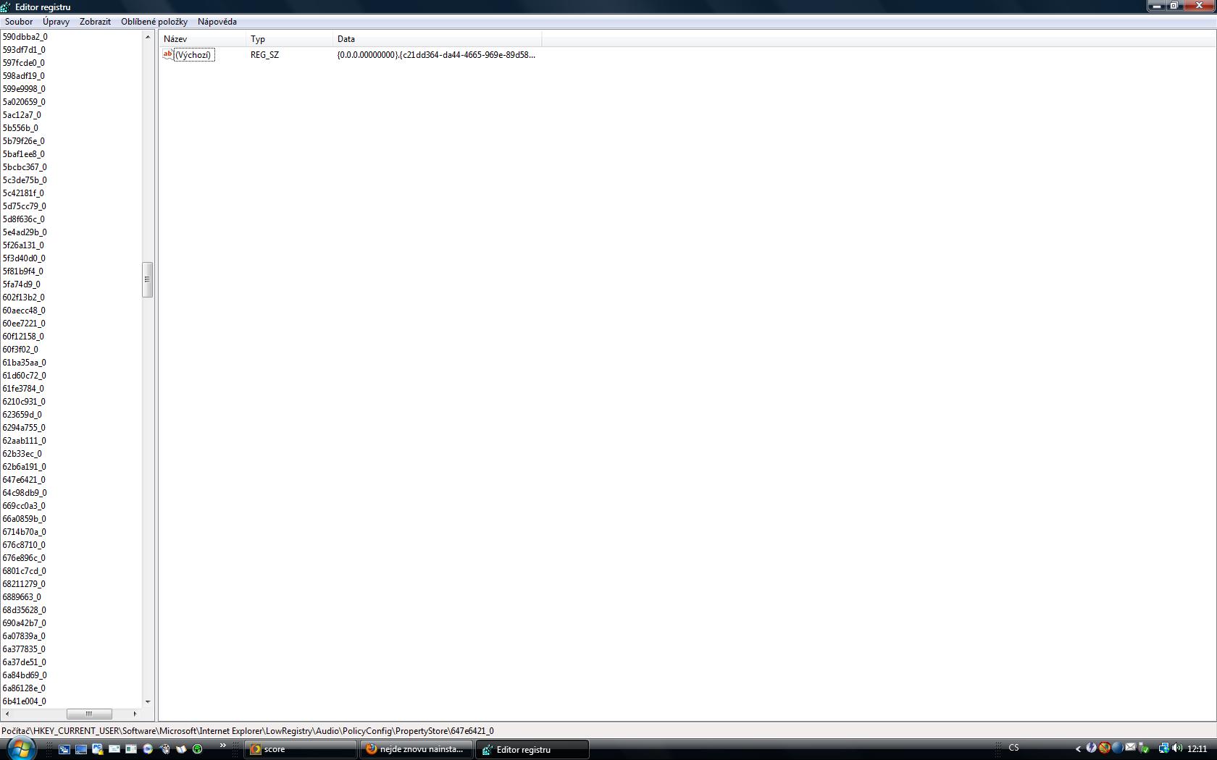Click the tree scroll down arrow
Image resolution: width=1217 pixels, height=760 pixels.
click(x=148, y=701)
